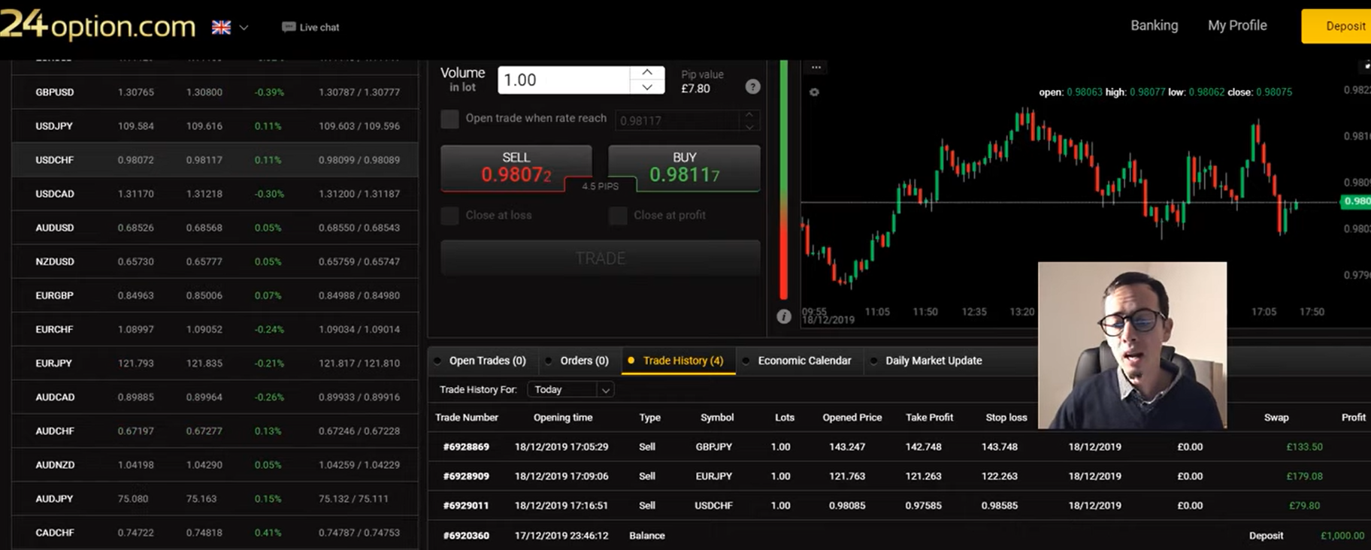Image resolution: width=1371 pixels, height=550 pixels.
Task: Select CADCHF in the instrument list
Action: tap(215, 532)
